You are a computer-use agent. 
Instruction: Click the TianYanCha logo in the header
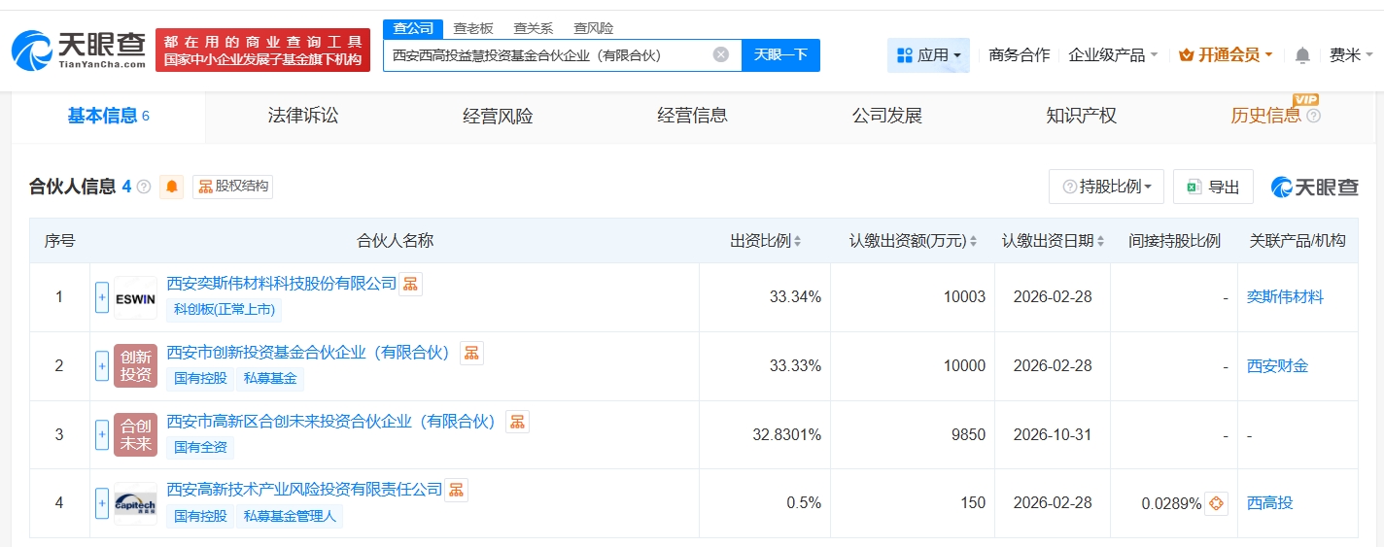(x=79, y=50)
